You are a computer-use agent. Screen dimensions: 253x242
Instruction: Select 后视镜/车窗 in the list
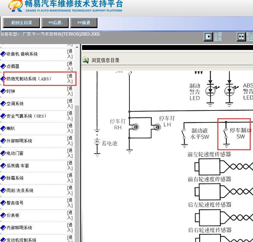pos(18,166)
